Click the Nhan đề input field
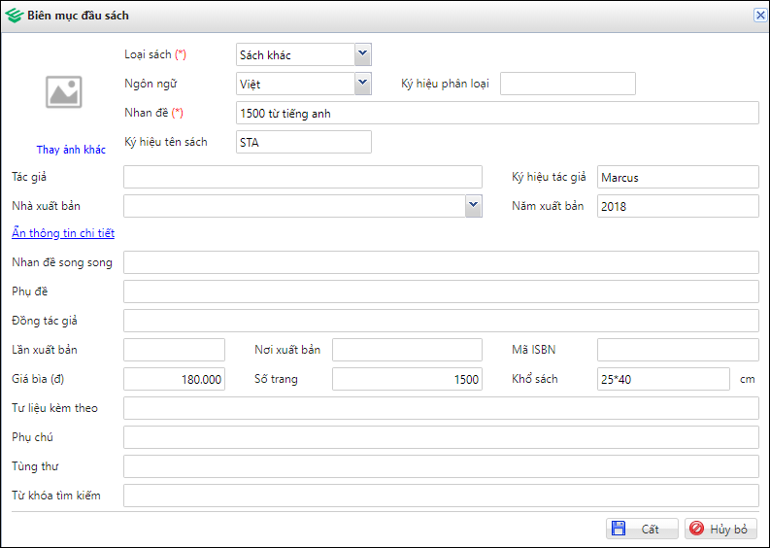The height and width of the screenshot is (548, 770). pyautogui.click(x=497, y=114)
